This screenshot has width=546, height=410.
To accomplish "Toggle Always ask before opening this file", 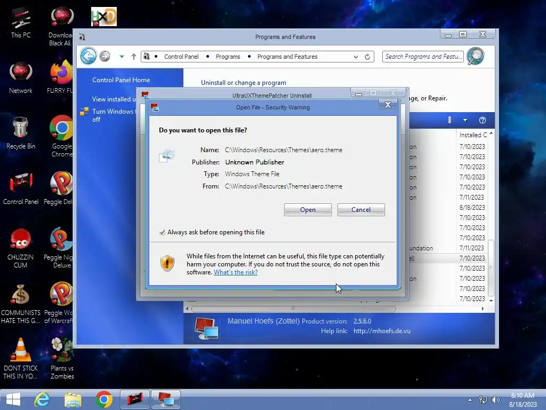I will click(x=162, y=232).
